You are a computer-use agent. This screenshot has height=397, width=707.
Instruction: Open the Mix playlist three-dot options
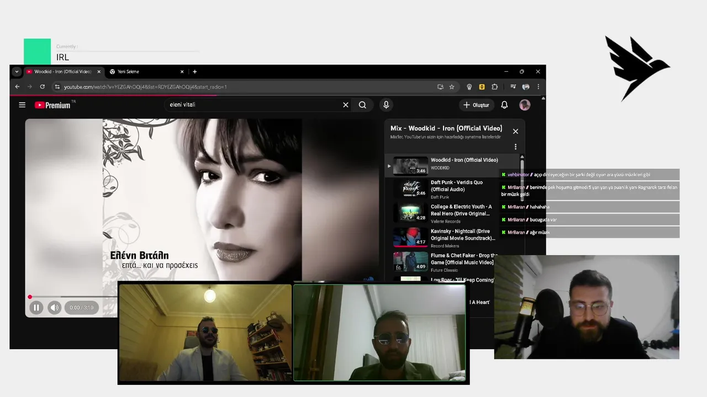515,147
